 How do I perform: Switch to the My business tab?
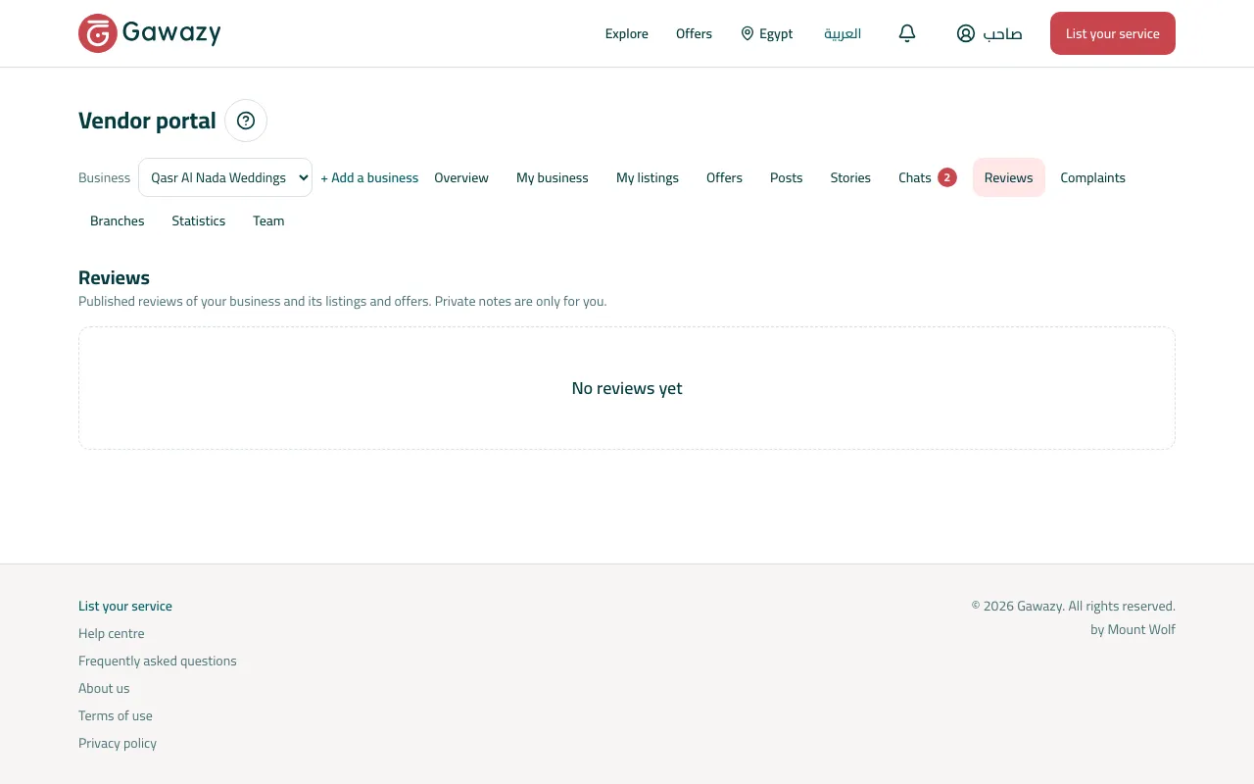pyautogui.click(x=553, y=177)
